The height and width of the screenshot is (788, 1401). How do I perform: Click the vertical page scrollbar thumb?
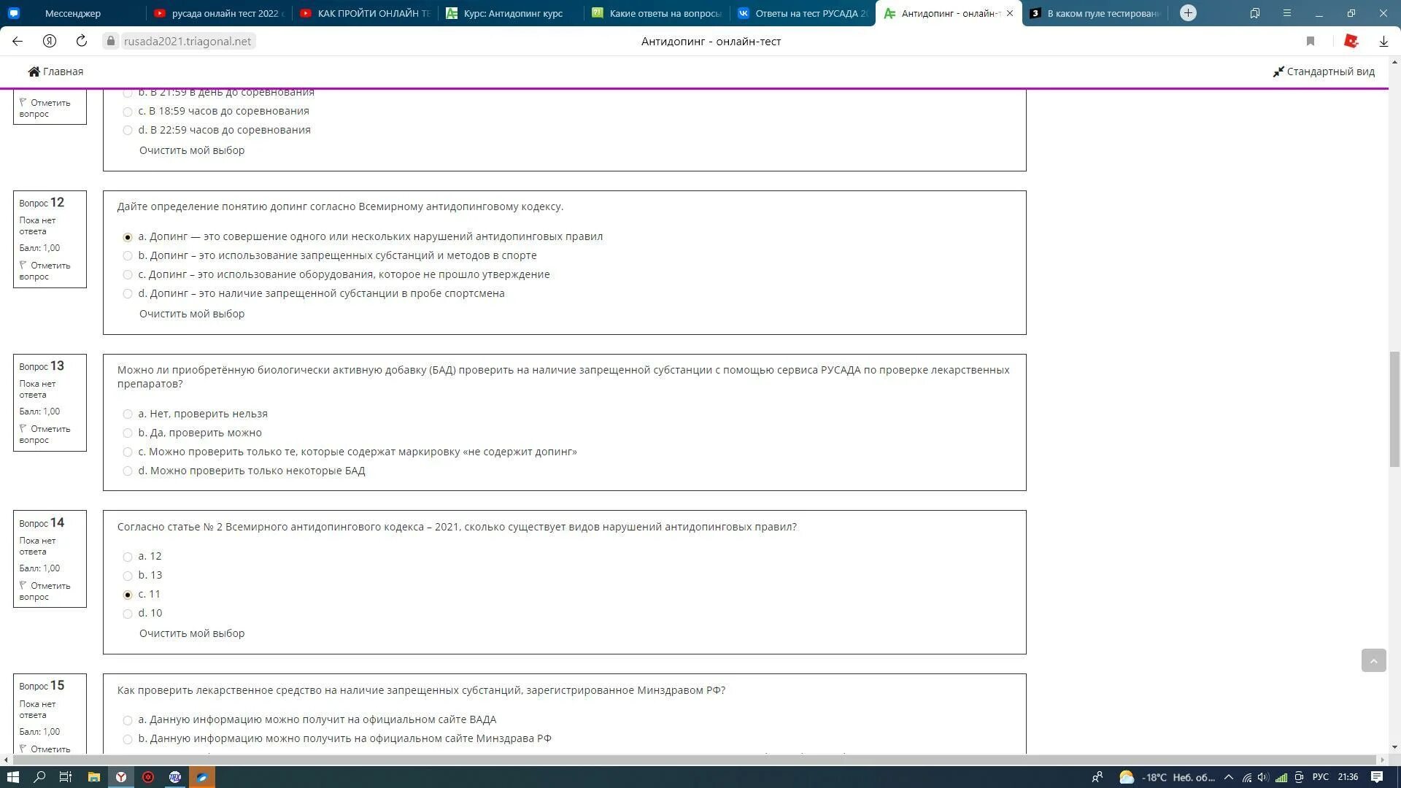tap(1394, 409)
